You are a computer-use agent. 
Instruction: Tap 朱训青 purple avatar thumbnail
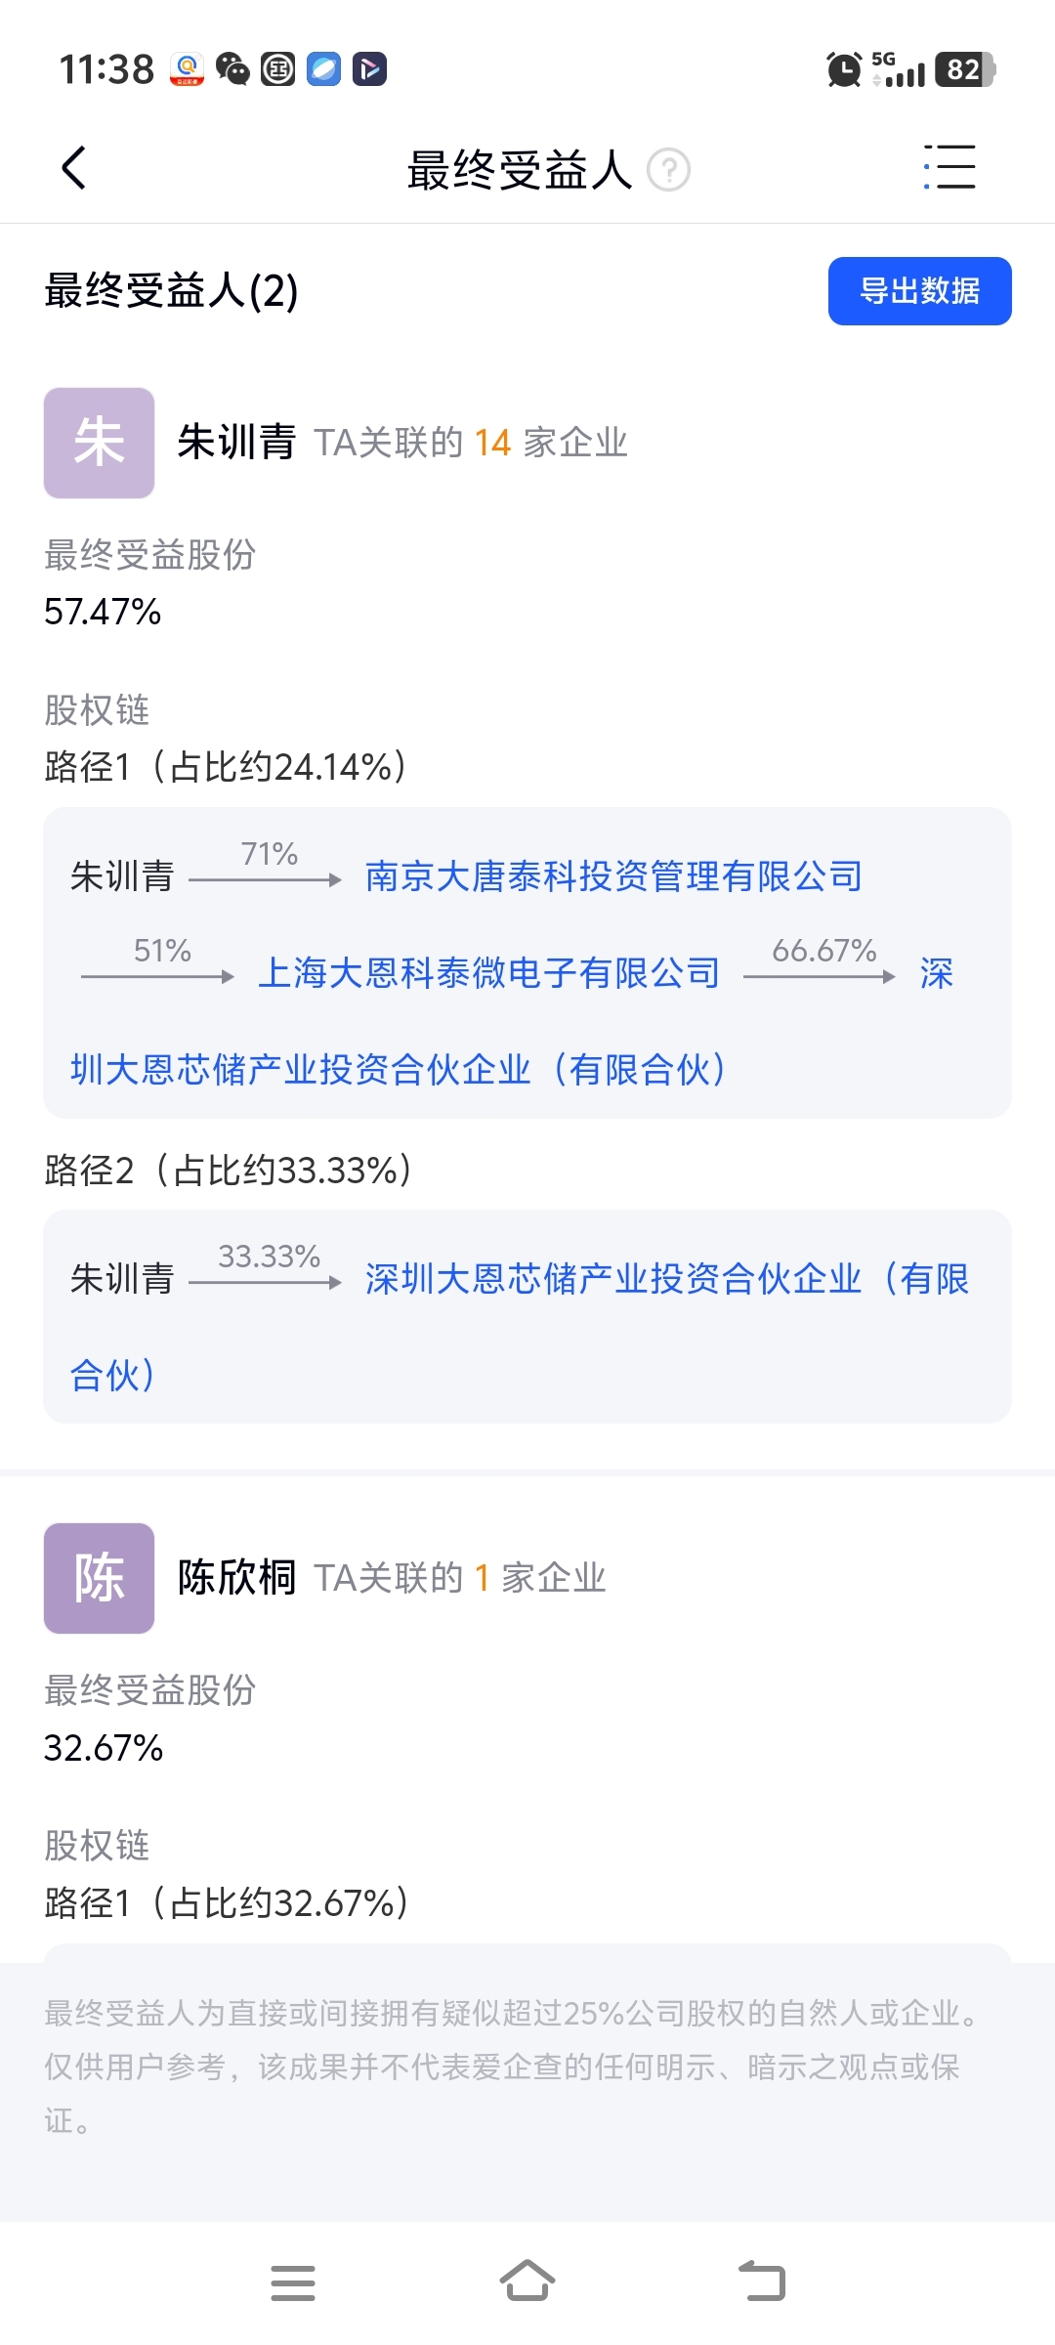coord(99,443)
